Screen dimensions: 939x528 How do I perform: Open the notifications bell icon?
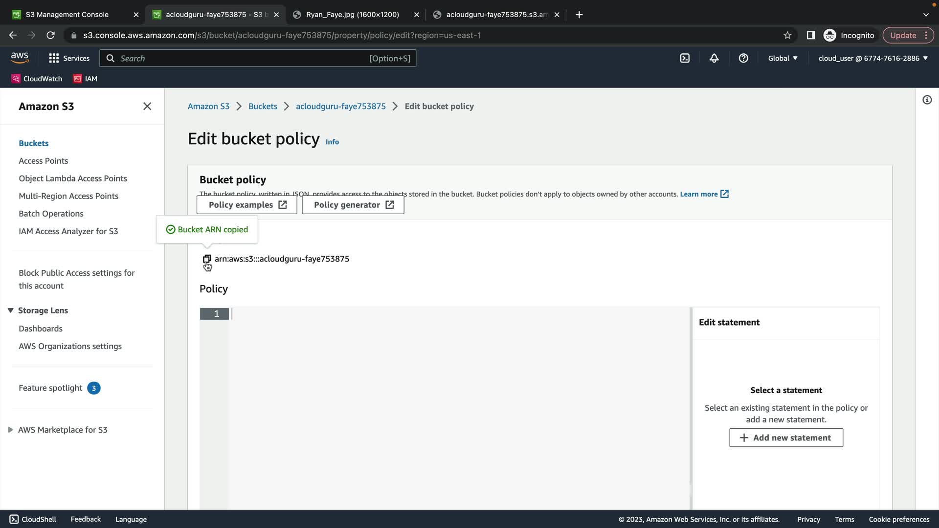click(x=714, y=58)
